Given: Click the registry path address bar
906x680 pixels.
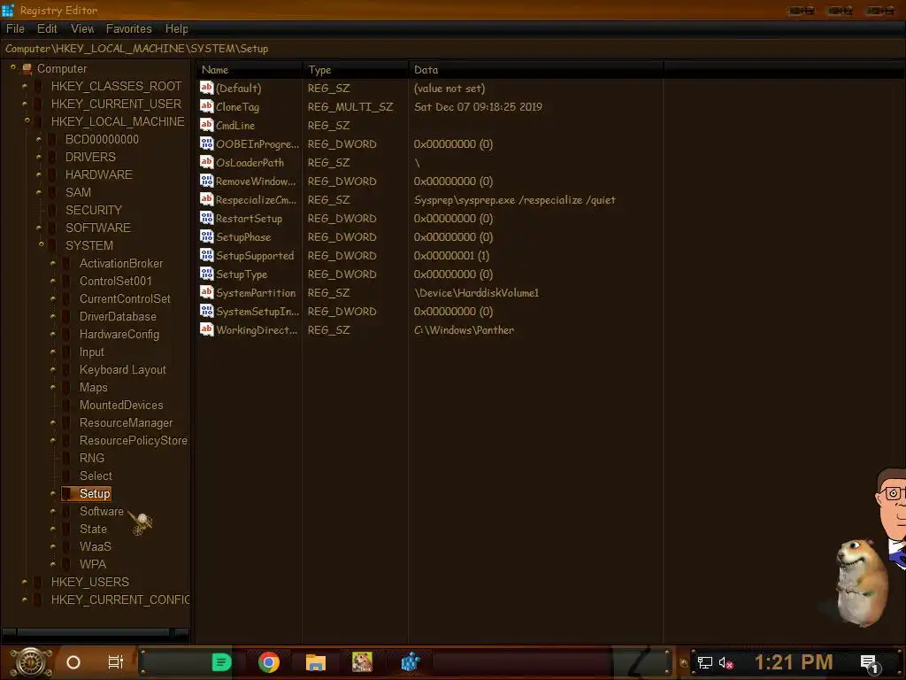Looking at the screenshot, I should click(453, 49).
